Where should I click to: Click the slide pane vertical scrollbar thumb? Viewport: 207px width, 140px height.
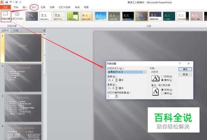click(45, 55)
